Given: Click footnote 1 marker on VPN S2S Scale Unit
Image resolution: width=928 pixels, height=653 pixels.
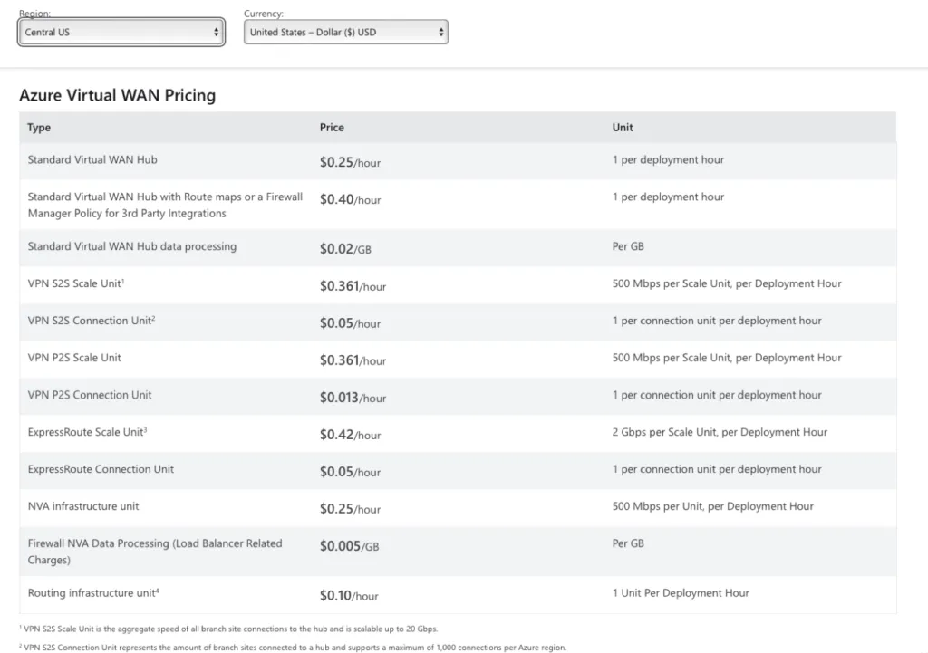Looking at the screenshot, I should coord(122,281).
